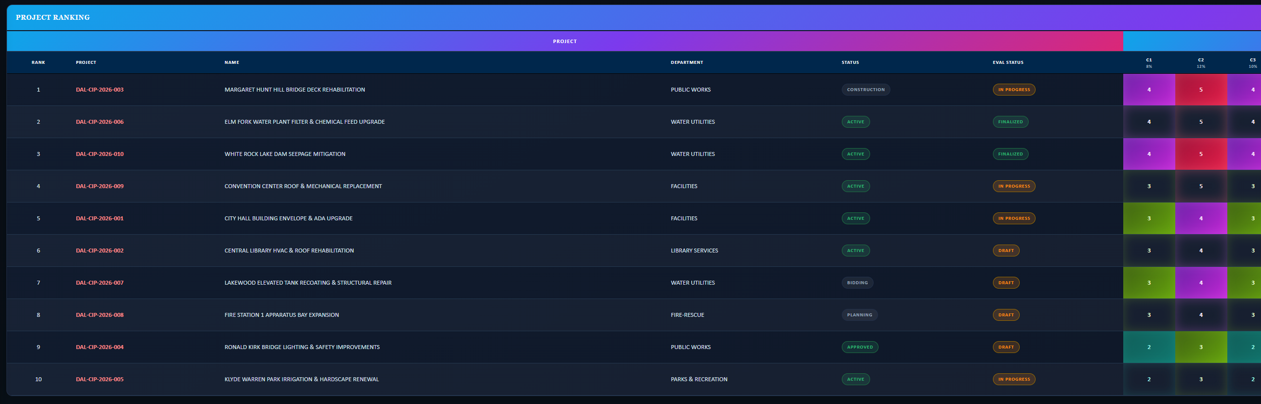Screen dimensions: 1261x404
Task: Click C2 score 3 for Ronald Kirk Bridge
Action: point(1201,347)
